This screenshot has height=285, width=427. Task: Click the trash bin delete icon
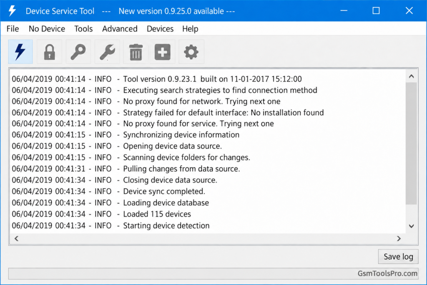(x=136, y=52)
